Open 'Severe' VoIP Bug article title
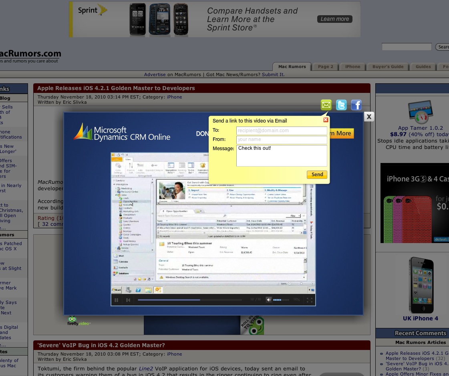The width and height of the screenshot is (449, 376). pyautogui.click(x=101, y=345)
